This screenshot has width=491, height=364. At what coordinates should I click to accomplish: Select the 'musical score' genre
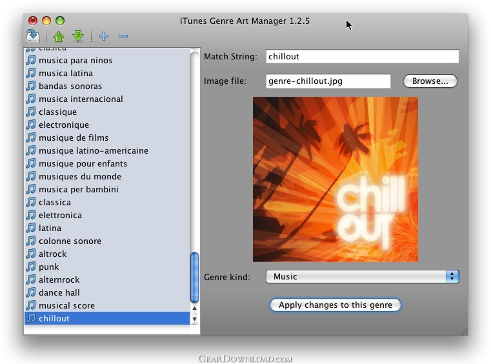pos(107,305)
